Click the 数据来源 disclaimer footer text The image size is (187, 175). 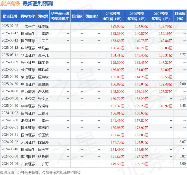point(40,172)
